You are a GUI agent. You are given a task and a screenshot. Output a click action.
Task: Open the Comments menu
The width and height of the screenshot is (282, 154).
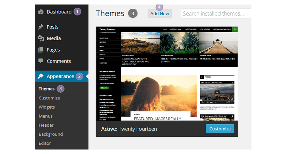[x=59, y=61]
